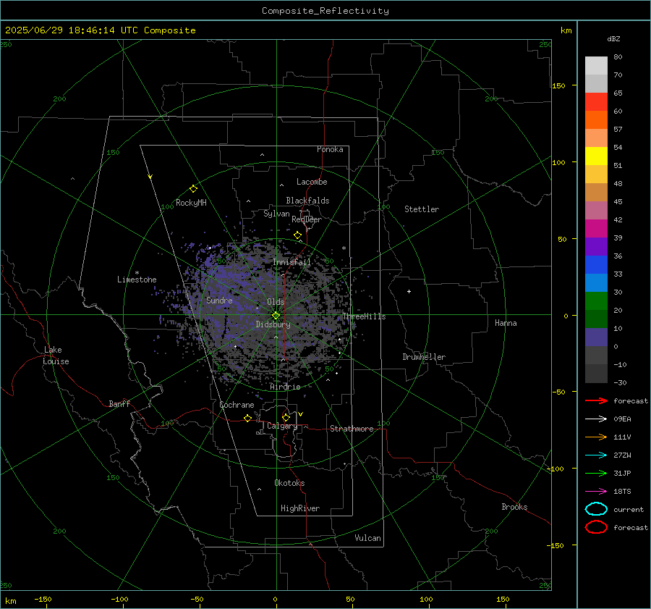Click the Brooks city label
The image size is (651, 609).
[514, 507]
